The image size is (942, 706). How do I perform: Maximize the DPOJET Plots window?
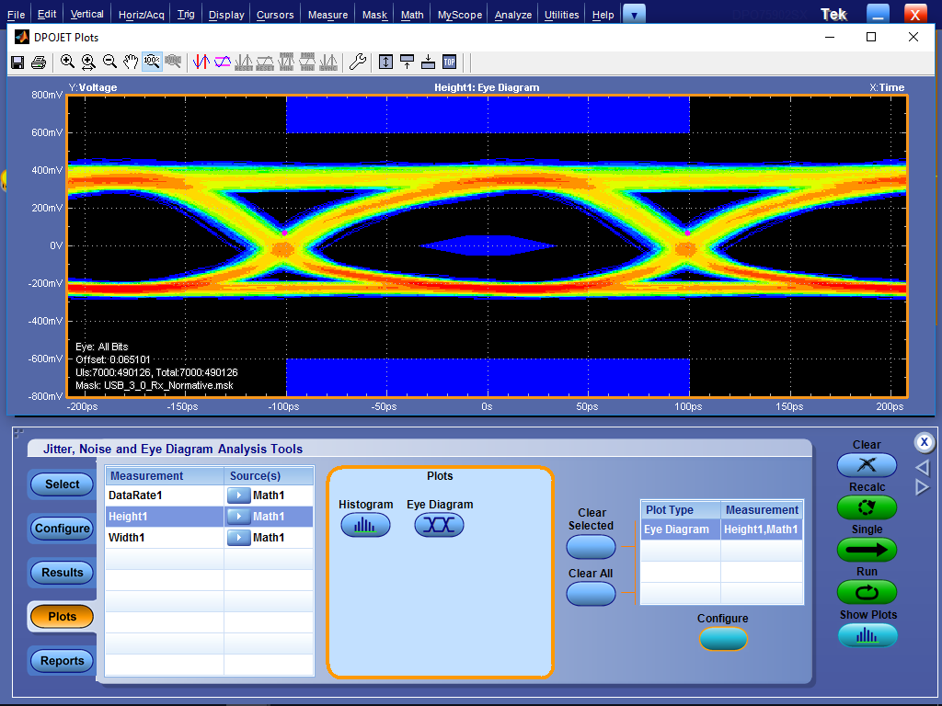871,37
